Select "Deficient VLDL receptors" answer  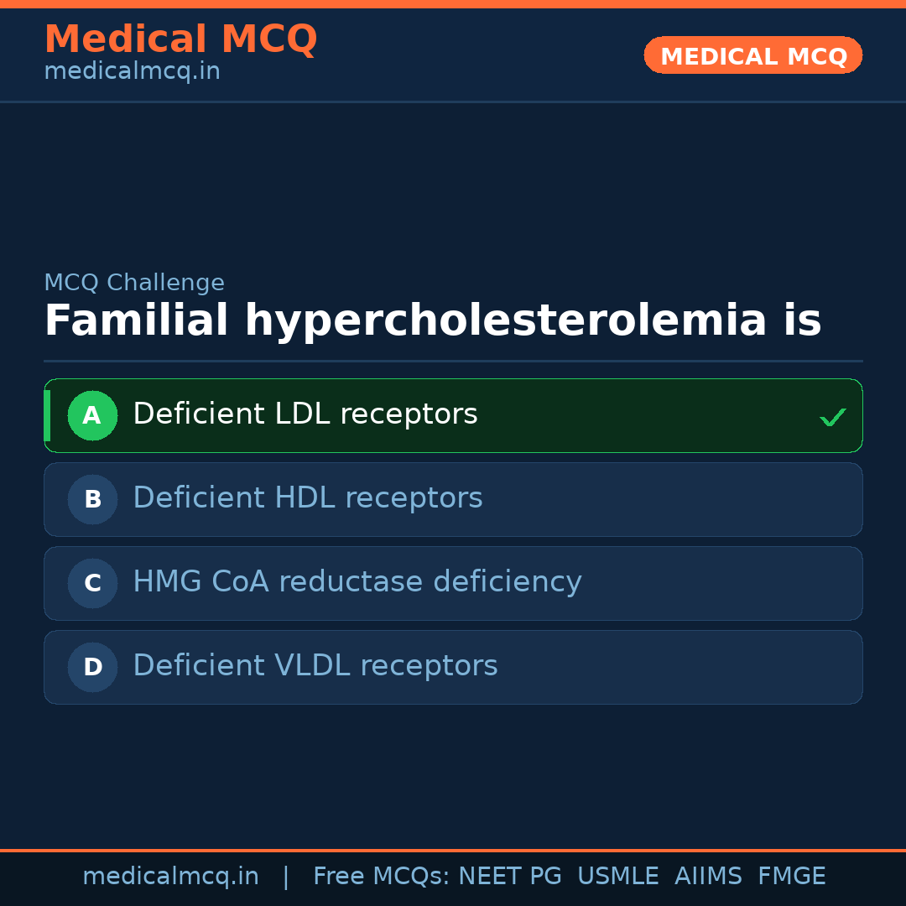[315, 666]
